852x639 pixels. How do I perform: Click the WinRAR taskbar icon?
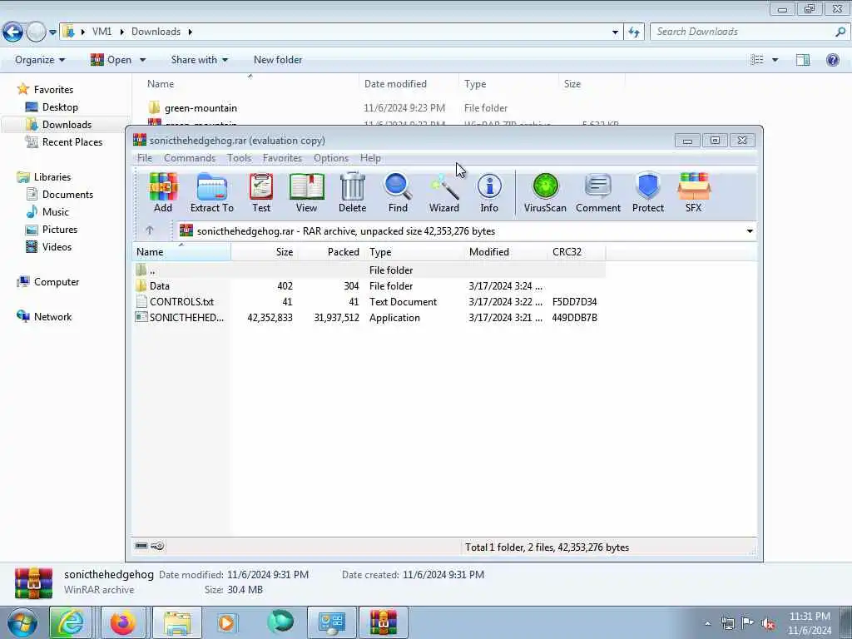(384, 622)
